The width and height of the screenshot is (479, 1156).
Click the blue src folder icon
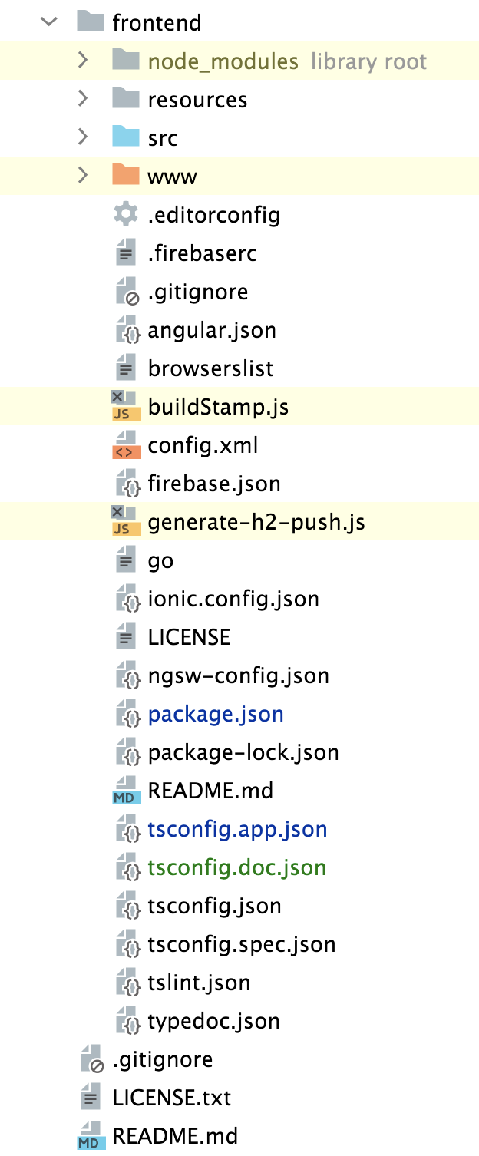coord(124,137)
